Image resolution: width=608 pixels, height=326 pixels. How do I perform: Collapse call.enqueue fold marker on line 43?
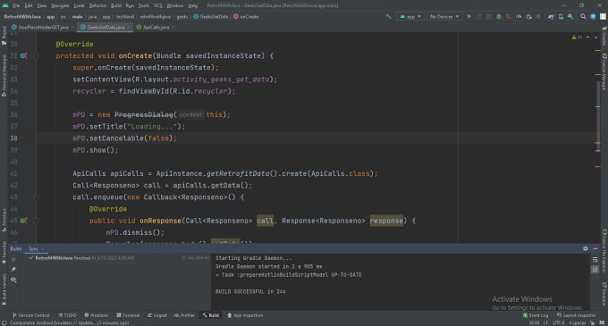tap(37, 197)
